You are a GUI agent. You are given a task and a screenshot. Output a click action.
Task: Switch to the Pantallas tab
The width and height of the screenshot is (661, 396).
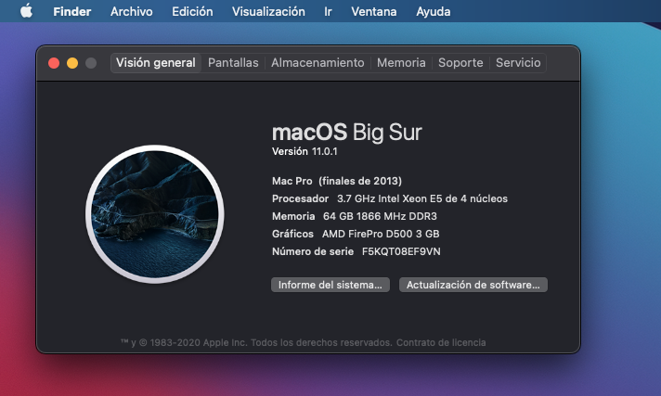coord(233,63)
